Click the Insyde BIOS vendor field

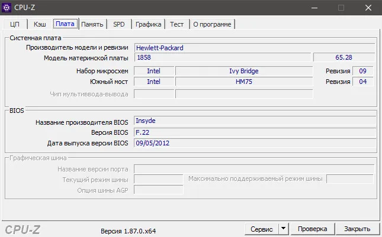tap(255, 121)
